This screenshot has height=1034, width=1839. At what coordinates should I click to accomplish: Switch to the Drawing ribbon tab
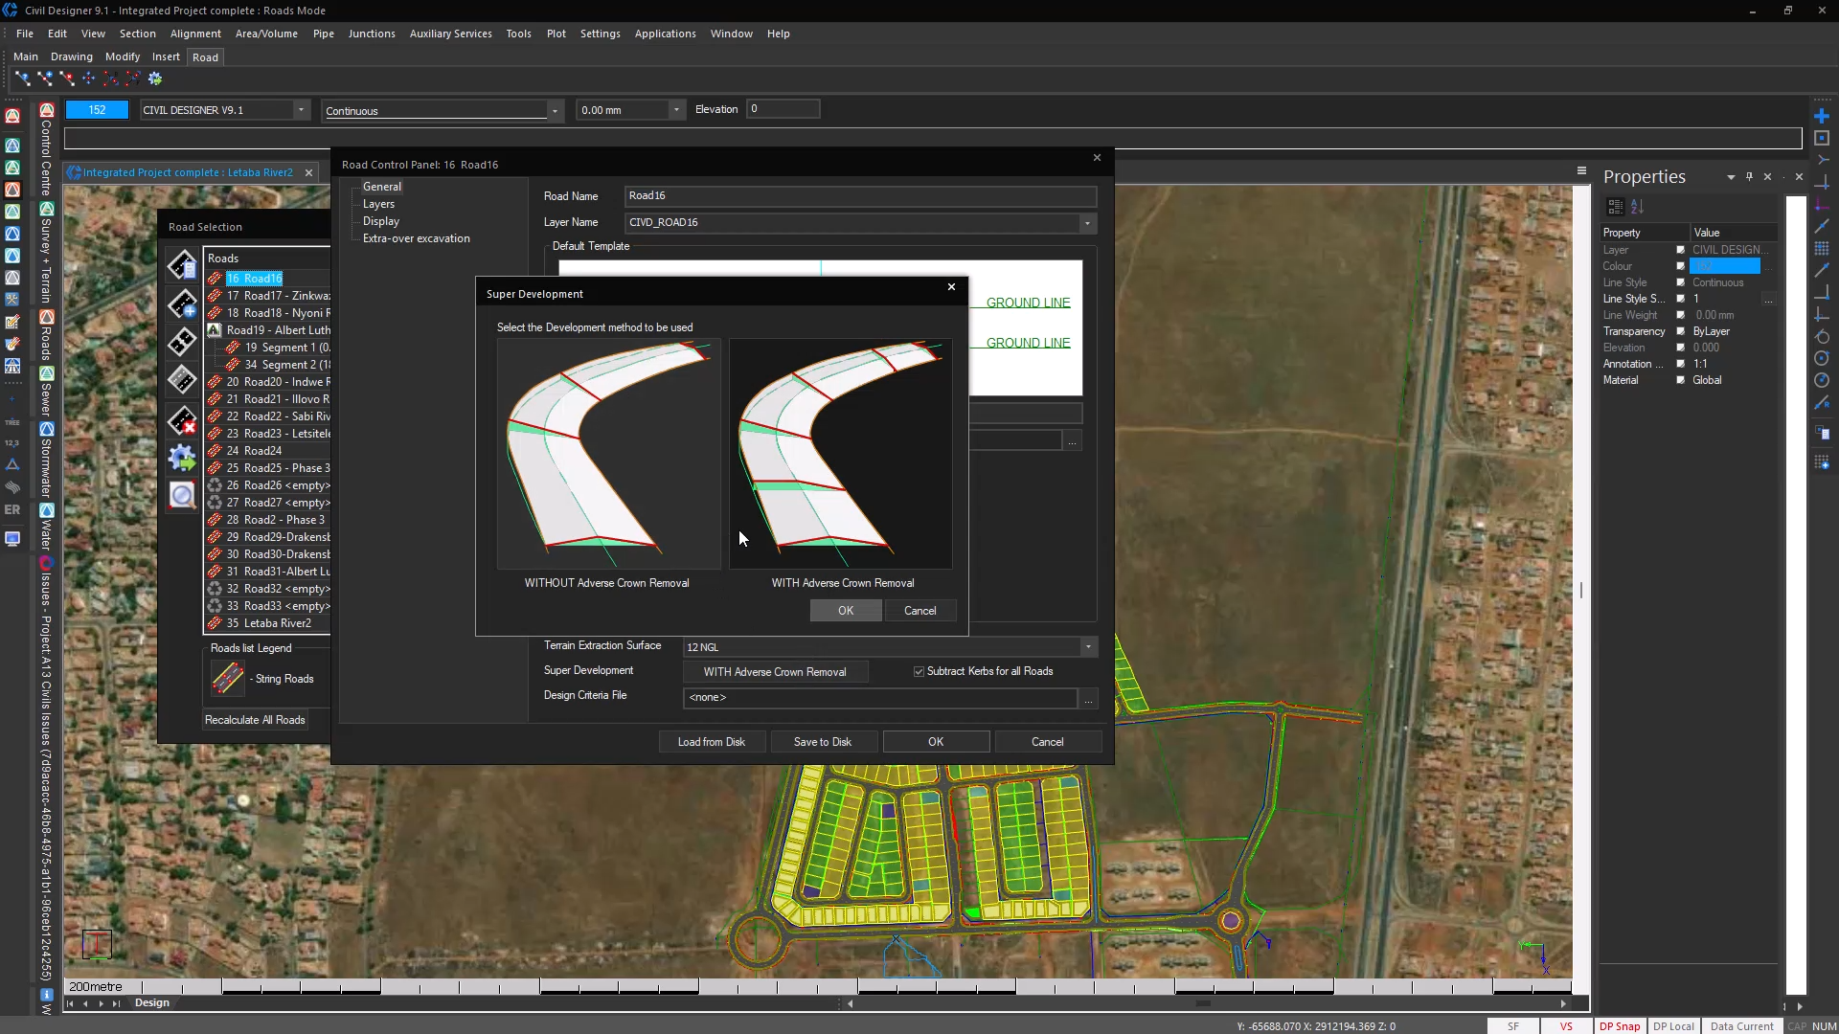click(x=72, y=56)
